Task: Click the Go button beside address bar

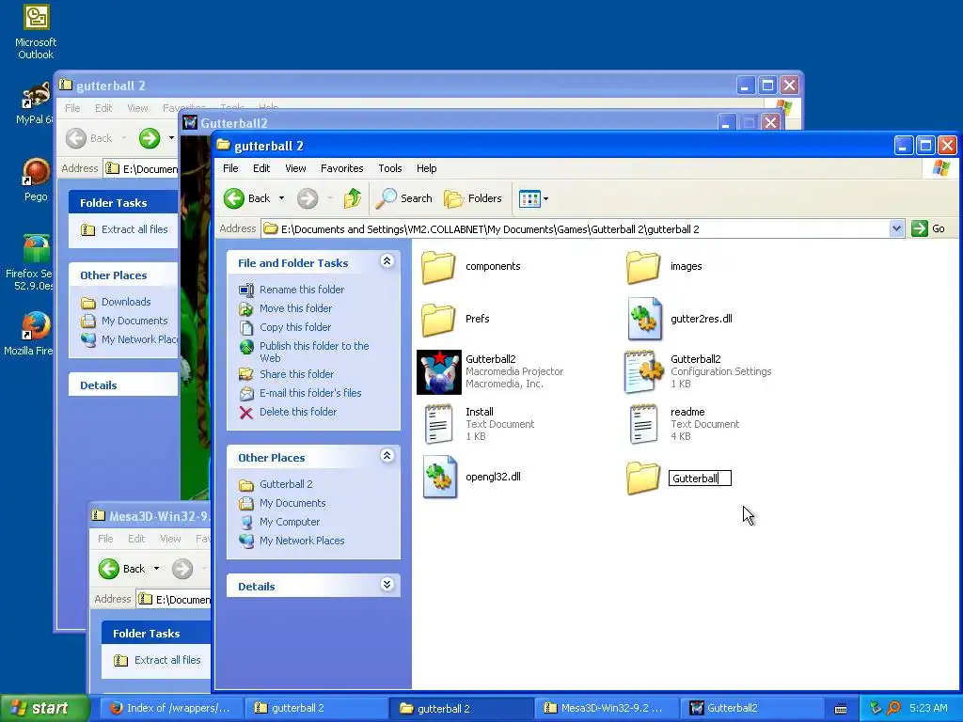Action: click(928, 229)
